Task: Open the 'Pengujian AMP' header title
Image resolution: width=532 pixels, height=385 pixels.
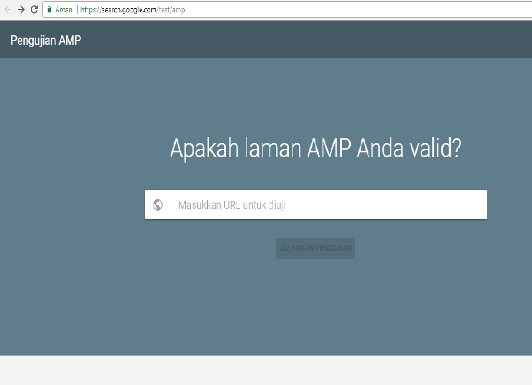Action: [46, 41]
